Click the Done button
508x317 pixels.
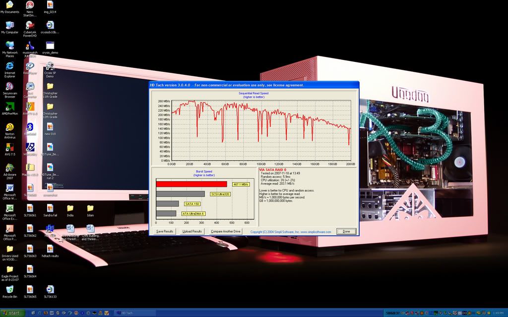tap(346, 231)
